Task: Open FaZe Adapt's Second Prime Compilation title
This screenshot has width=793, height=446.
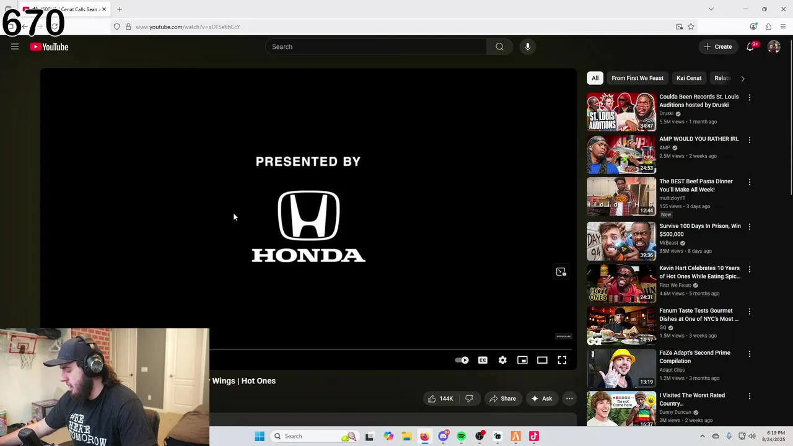Action: click(x=694, y=357)
